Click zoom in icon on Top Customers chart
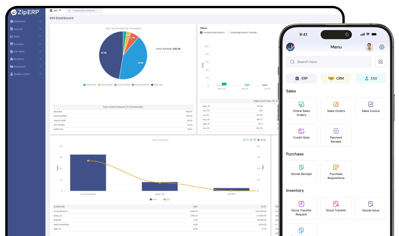The height and width of the screenshot is (236, 399). pyautogui.click(x=244, y=140)
